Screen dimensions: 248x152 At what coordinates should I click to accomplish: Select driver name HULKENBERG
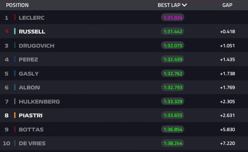click(x=39, y=102)
